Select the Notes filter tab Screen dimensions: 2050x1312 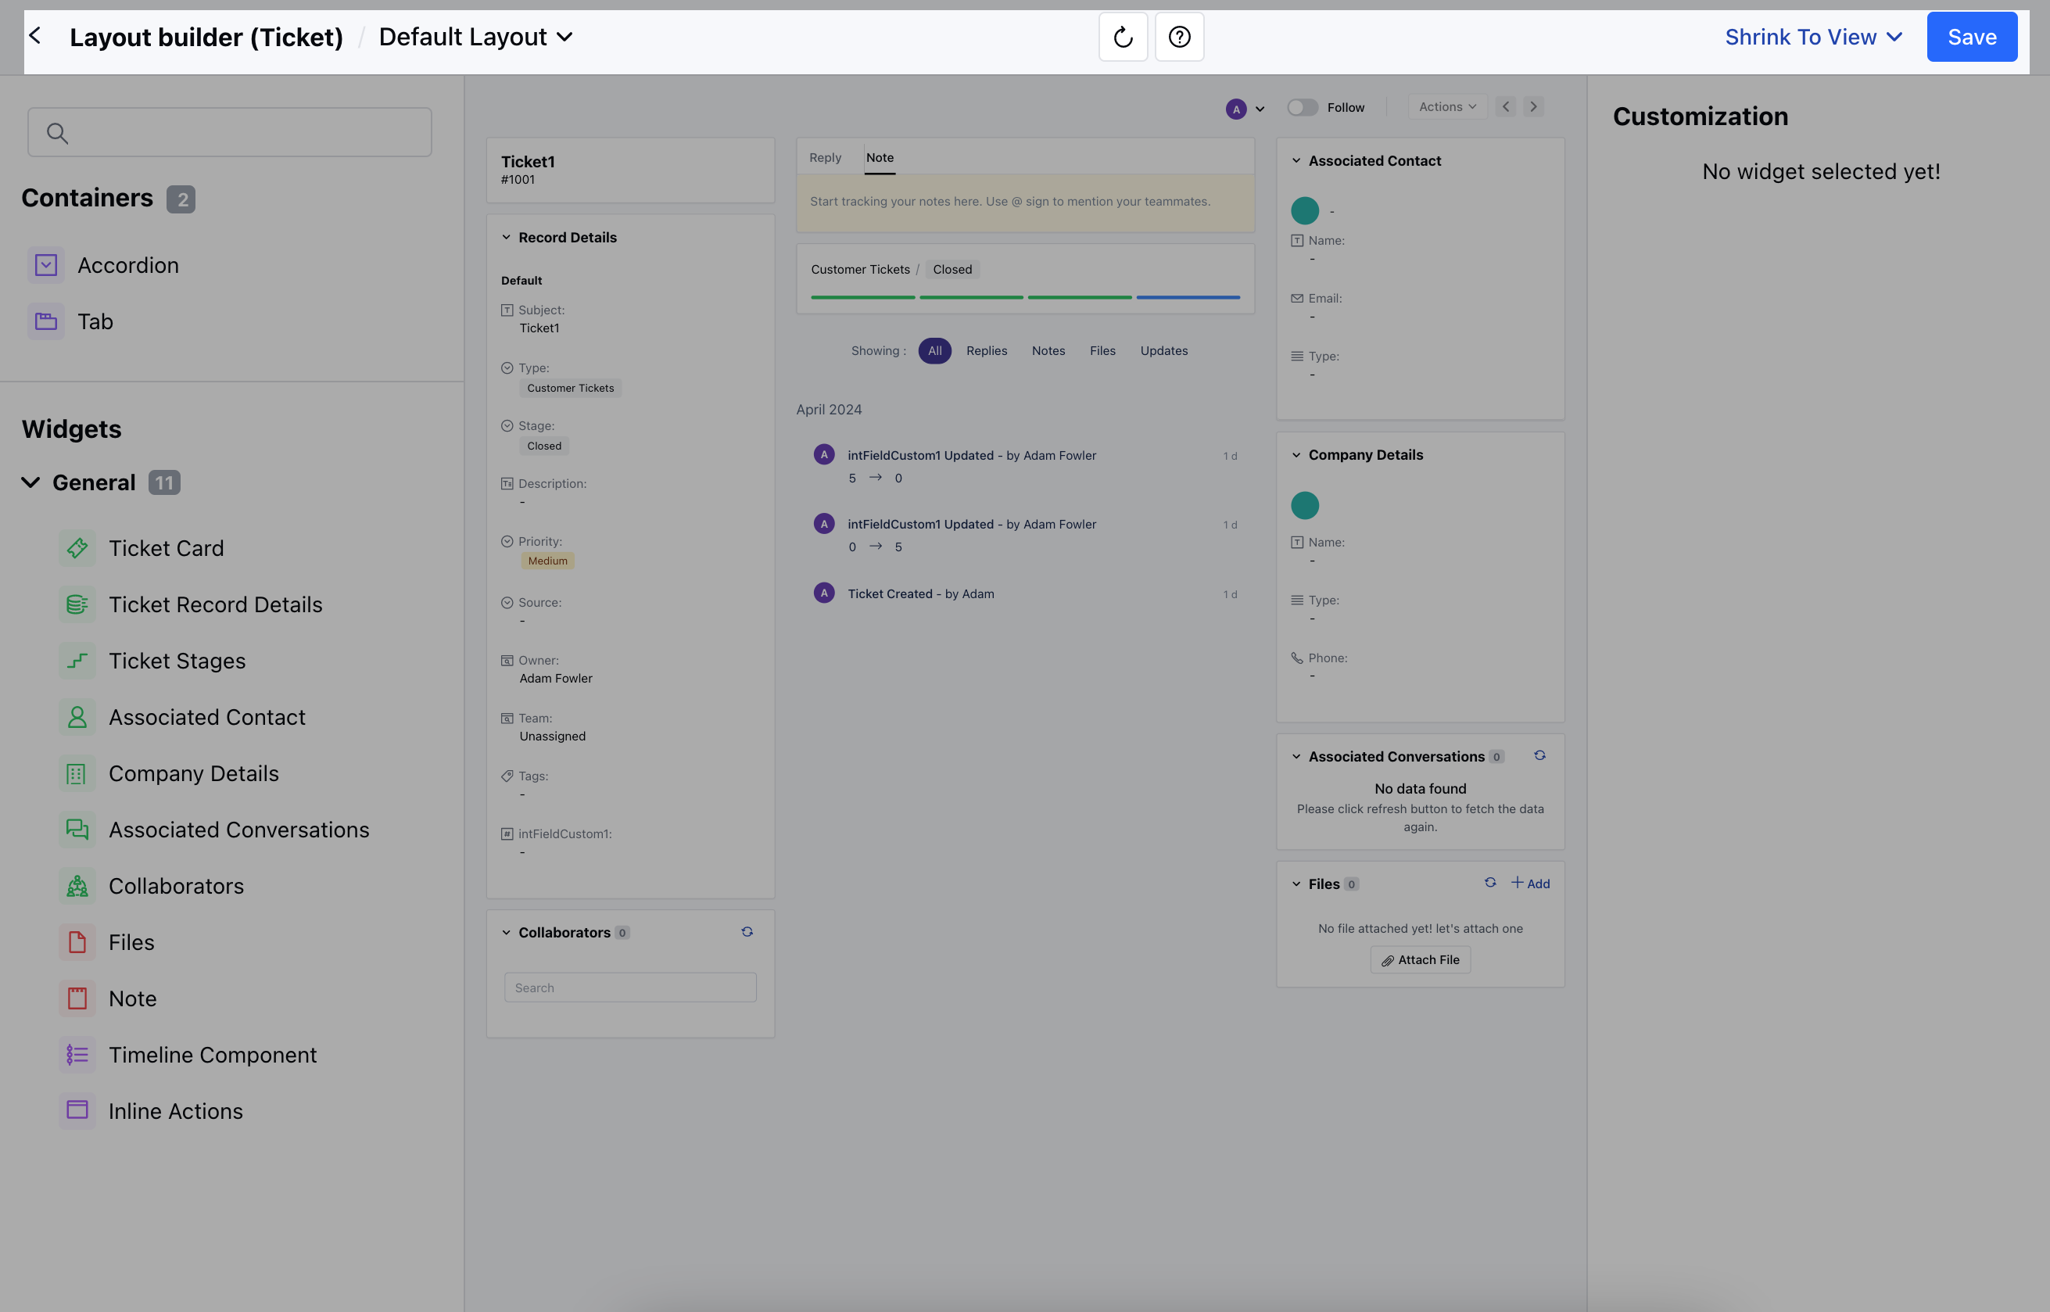point(1048,350)
